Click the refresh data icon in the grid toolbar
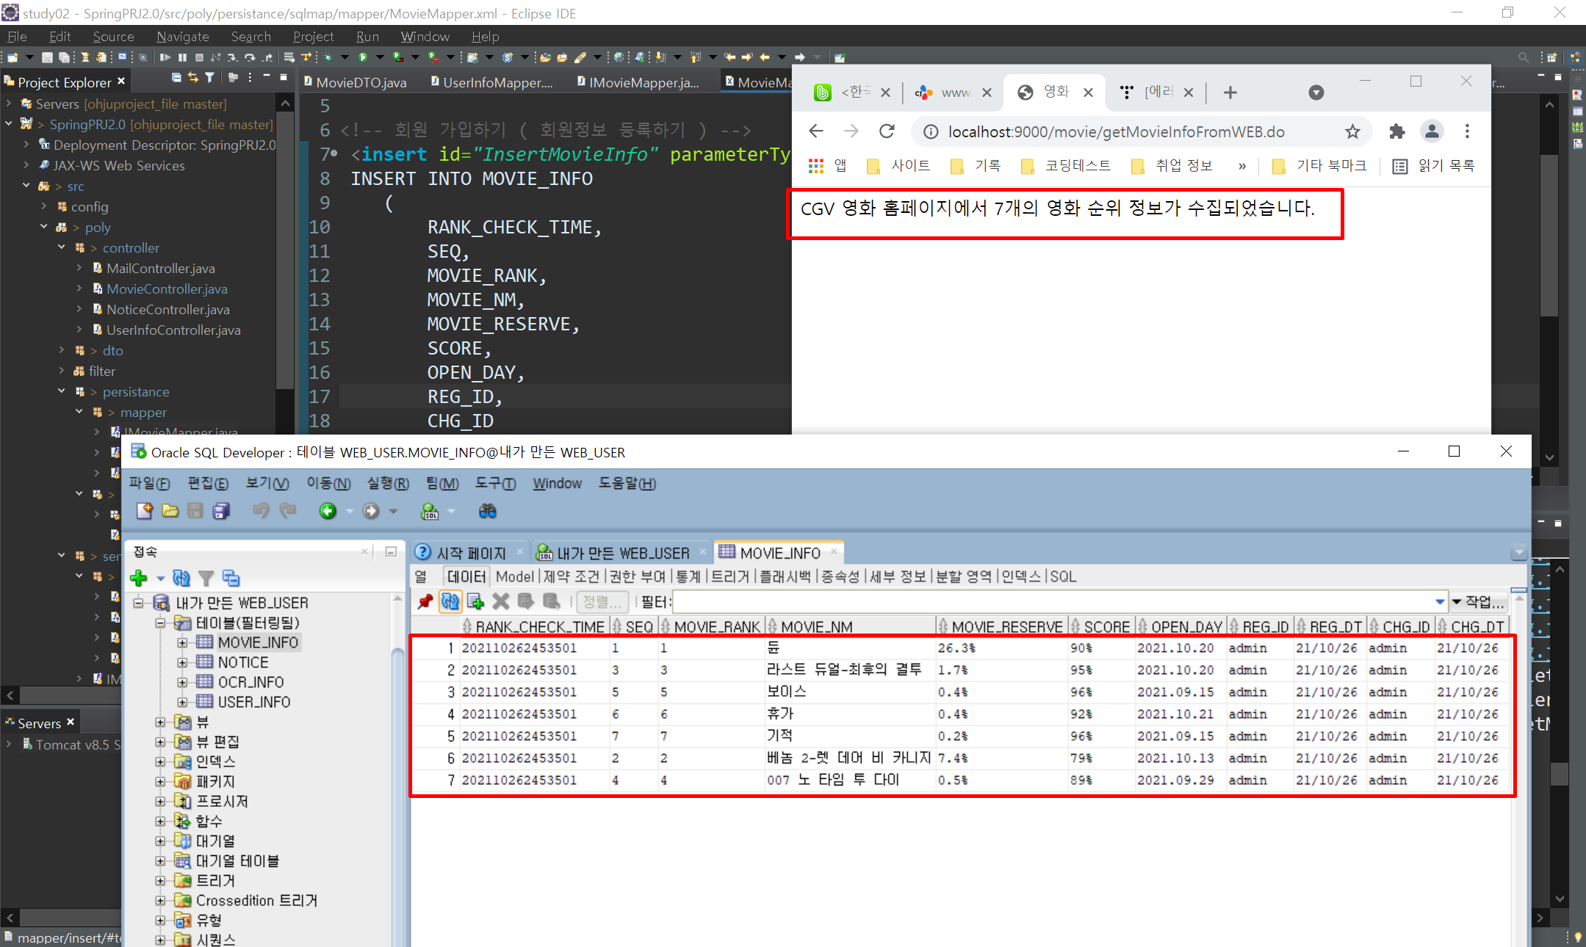1586x947 pixels. [x=450, y=602]
